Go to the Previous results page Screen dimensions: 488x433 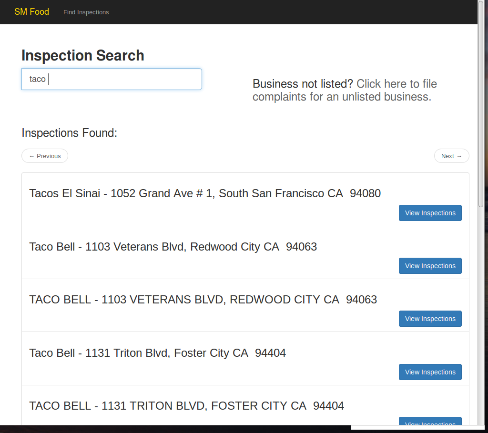point(45,156)
